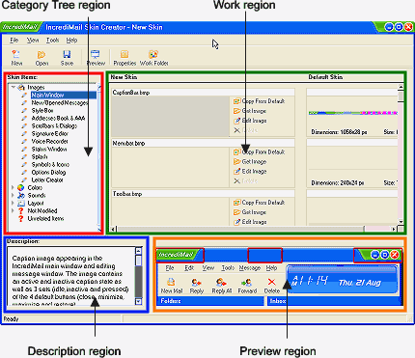
Task: Click the Sounds icon in tree
Action: point(21,196)
